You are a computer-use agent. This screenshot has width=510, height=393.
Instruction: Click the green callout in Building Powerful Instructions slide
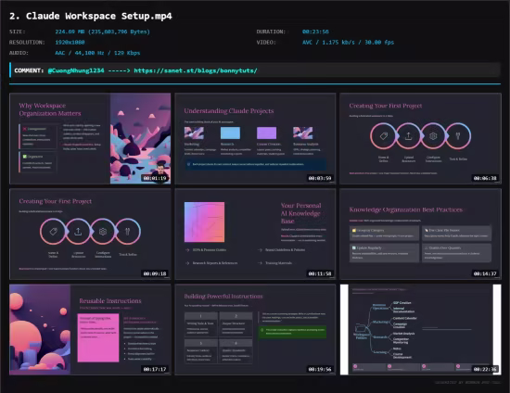(292, 332)
